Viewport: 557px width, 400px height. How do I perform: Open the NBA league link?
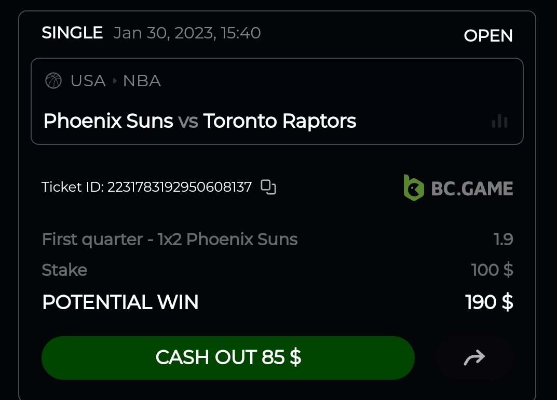[142, 81]
